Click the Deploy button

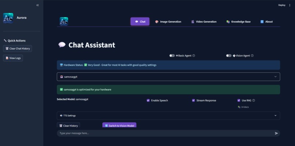click(x=282, y=5)
